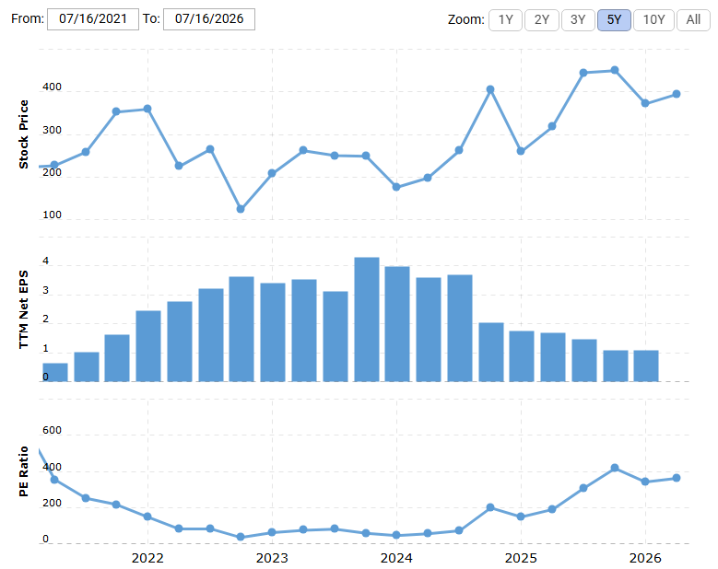
Task: Click the stock price point at start of 2025
Action: click(x=521, y=151)
